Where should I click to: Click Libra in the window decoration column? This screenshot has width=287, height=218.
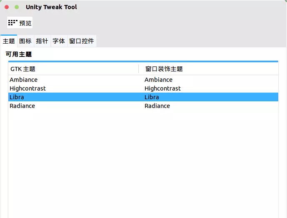[x=152, y=97]
